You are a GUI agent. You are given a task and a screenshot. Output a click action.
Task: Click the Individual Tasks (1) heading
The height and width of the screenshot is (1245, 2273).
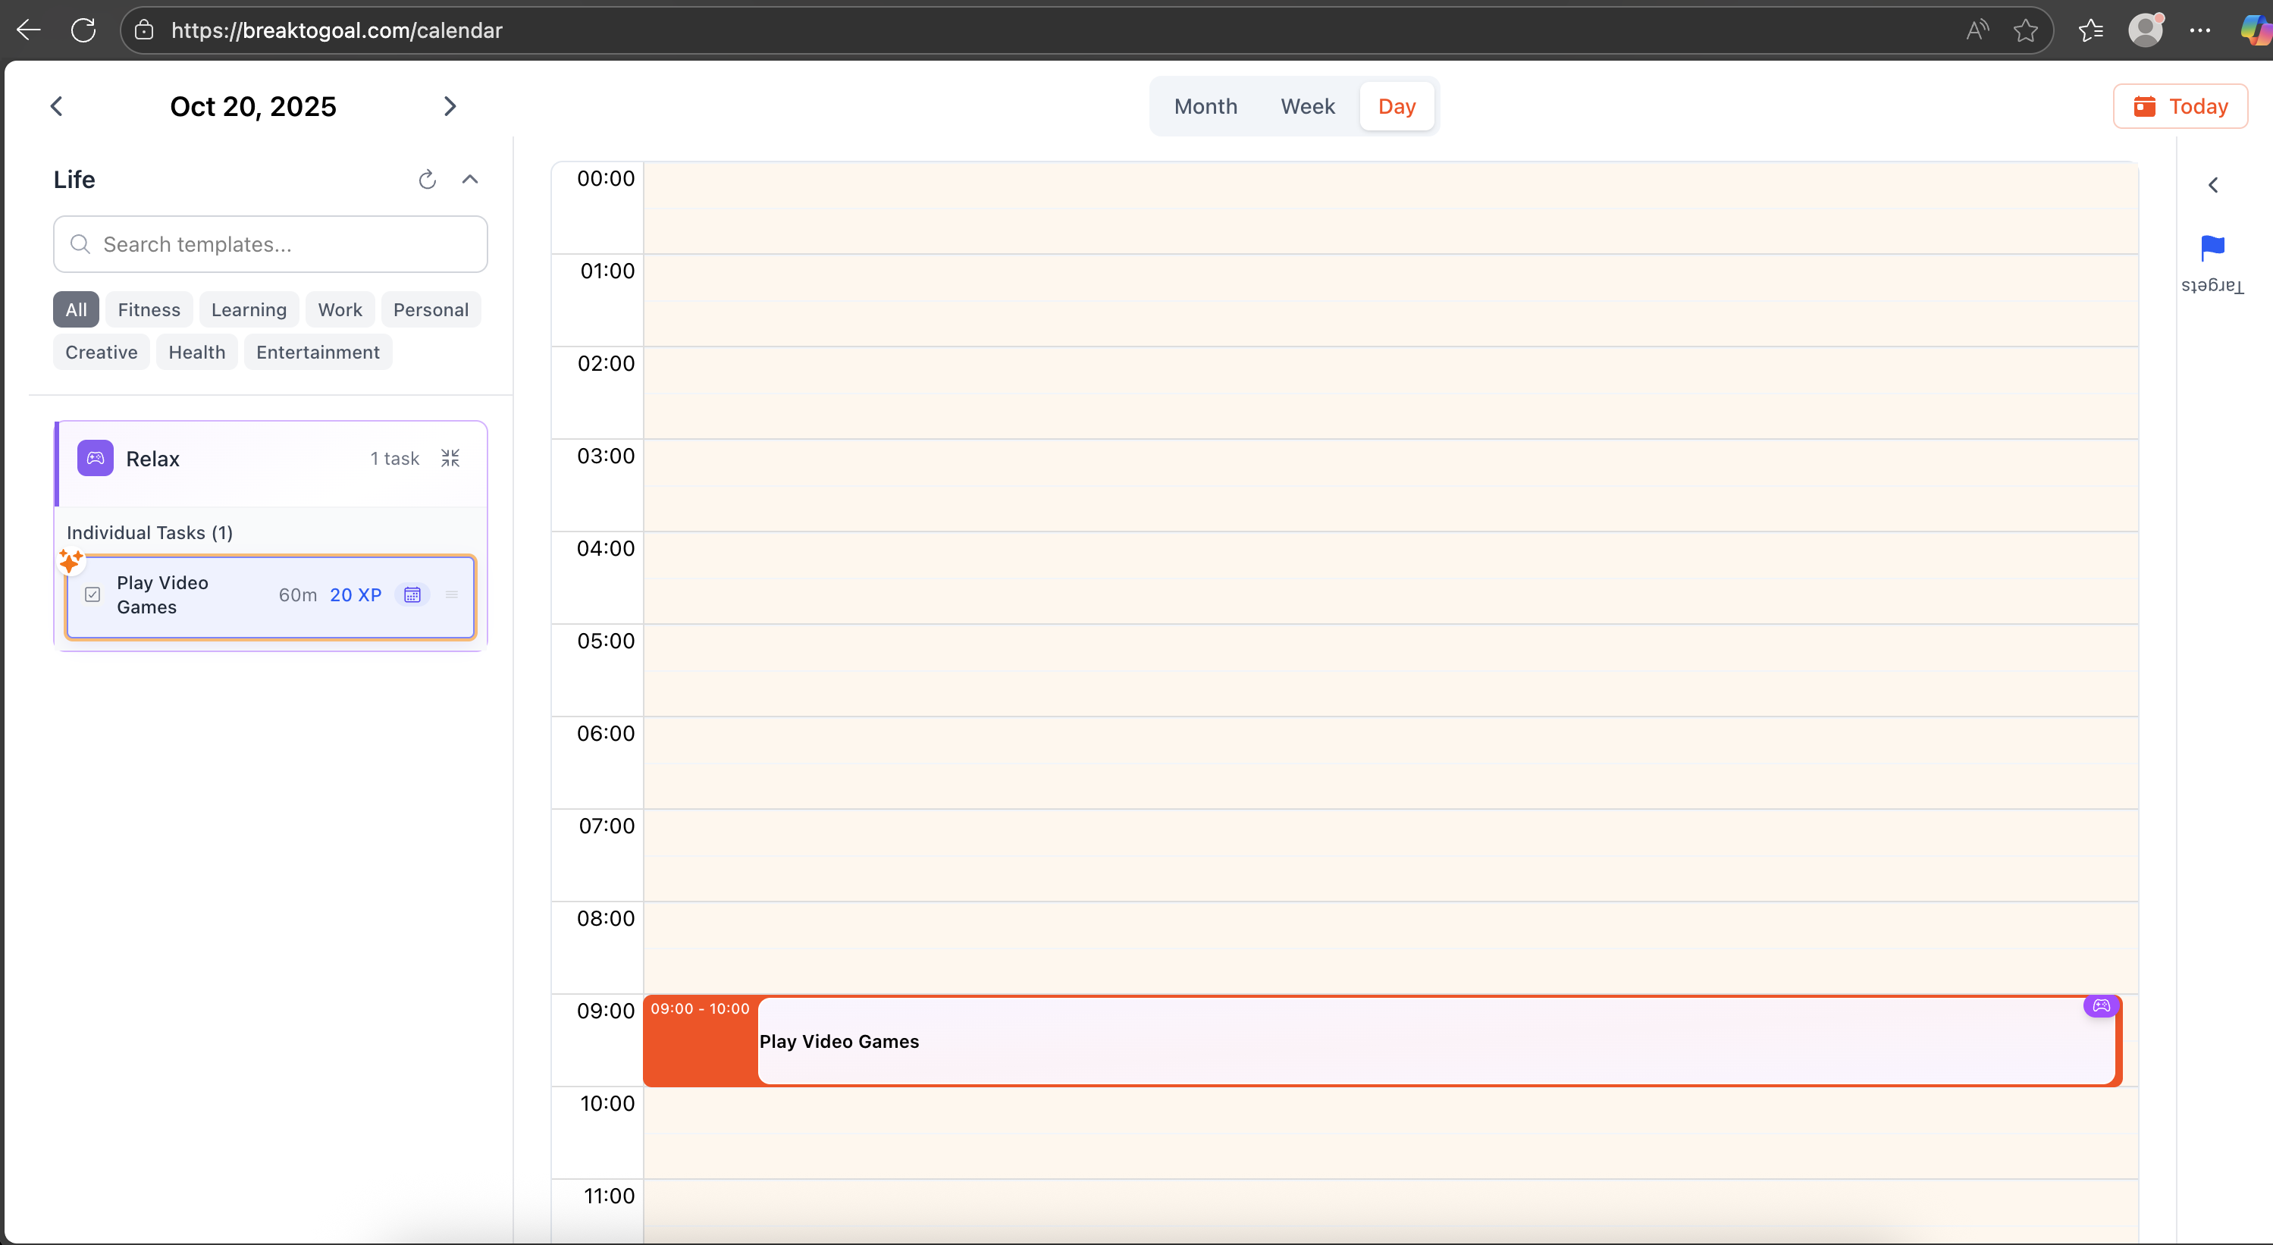pos(150,533)
